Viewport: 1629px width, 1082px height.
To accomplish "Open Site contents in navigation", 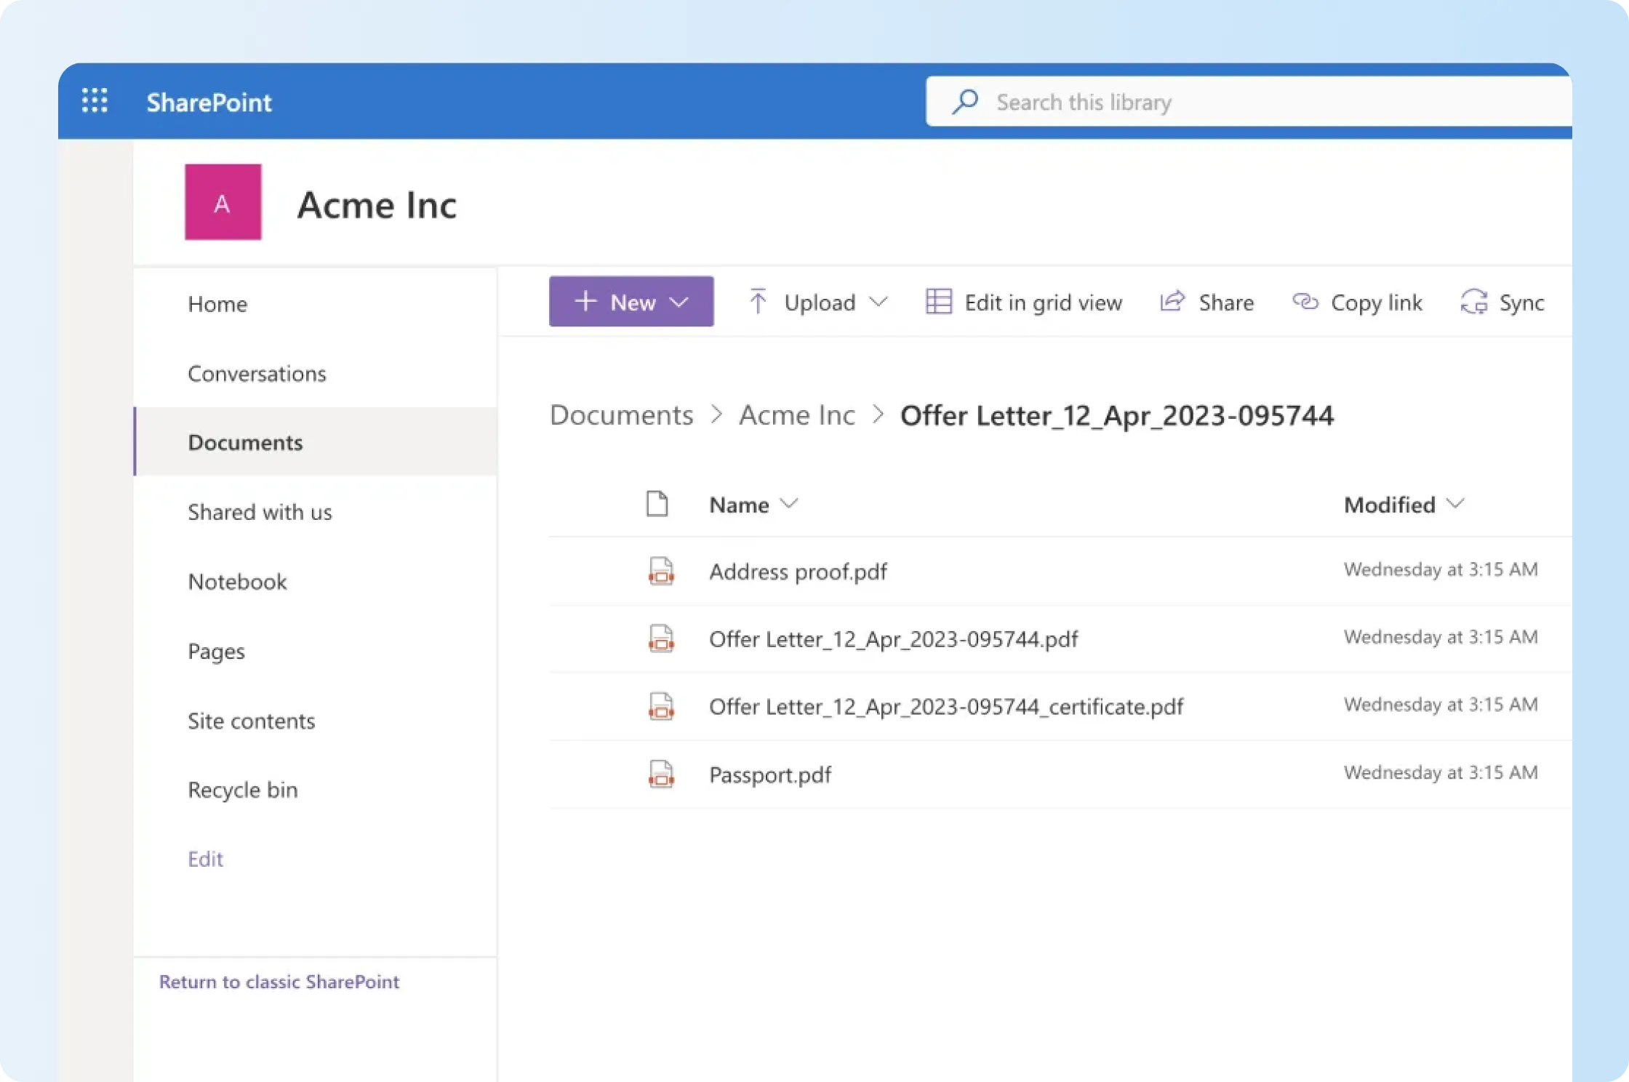I will [252, 721].
